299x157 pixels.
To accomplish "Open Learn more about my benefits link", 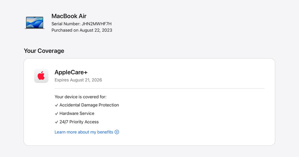I will coord(84,132).
